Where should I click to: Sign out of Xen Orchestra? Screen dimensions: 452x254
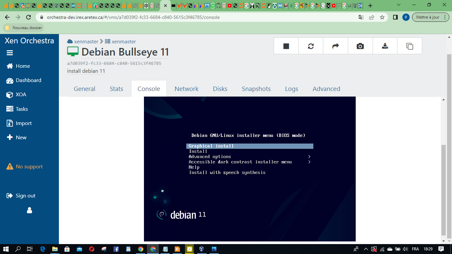(21, 196)
